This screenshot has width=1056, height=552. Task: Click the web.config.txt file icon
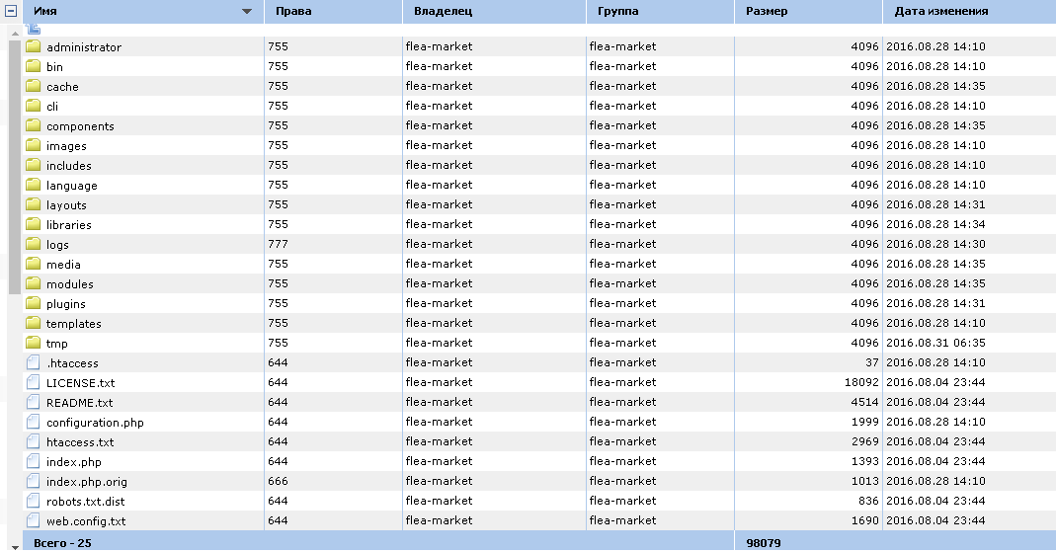[34, 520]
